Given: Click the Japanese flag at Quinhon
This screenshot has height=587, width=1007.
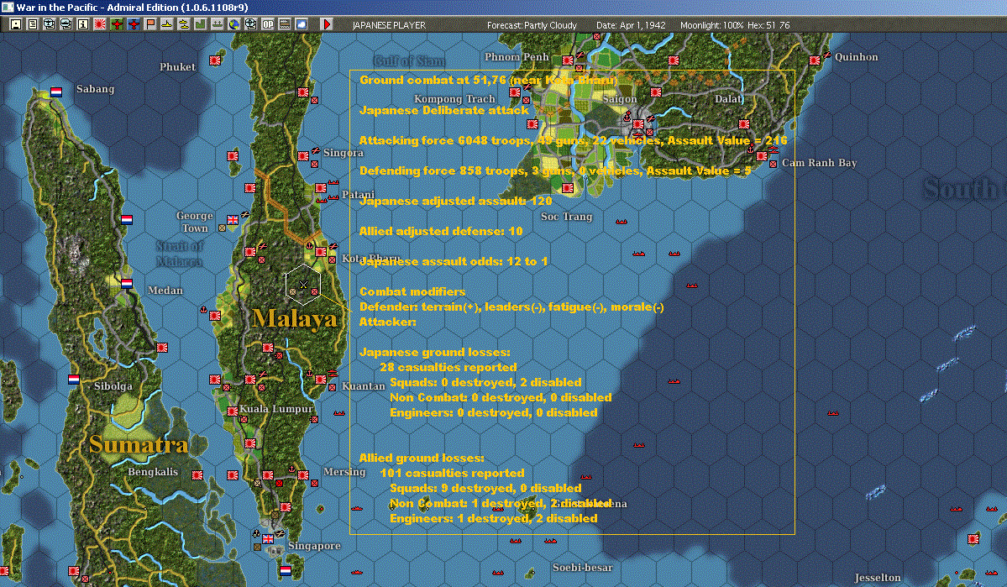Looking at the screenshot, I should pyautogui.click(x=815, y=60).
